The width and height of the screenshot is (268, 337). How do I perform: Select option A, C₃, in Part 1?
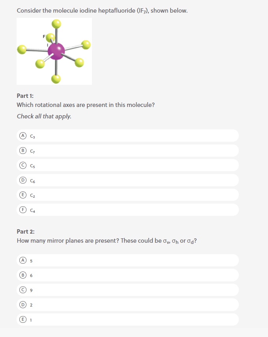(x=127, y=135)
